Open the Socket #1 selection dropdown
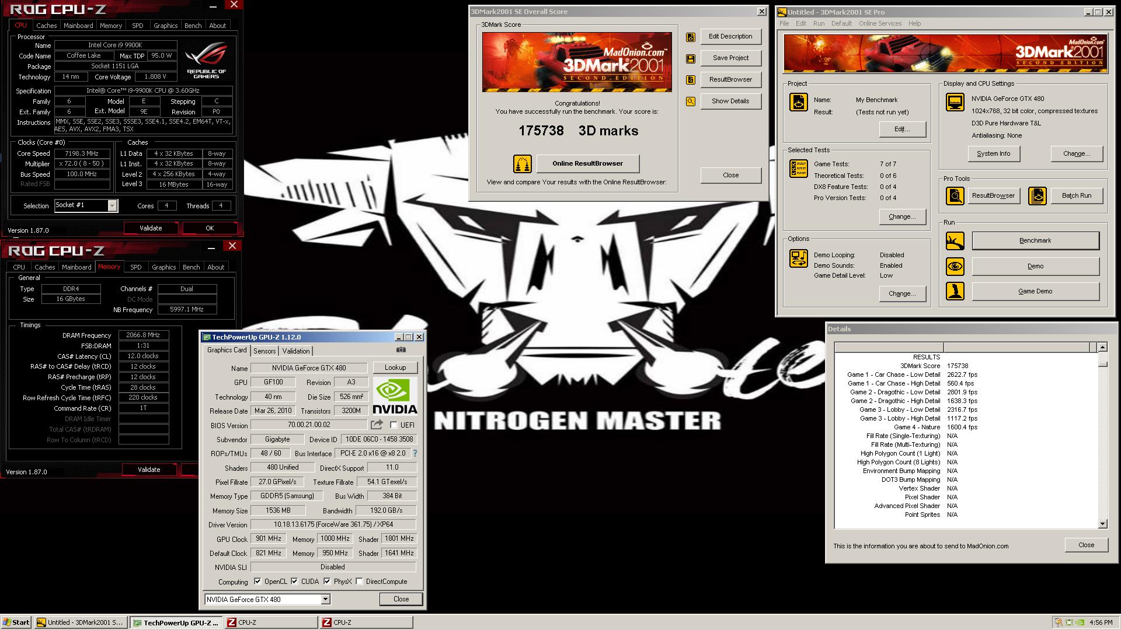The image size is (1121, 630). point(112,206)
